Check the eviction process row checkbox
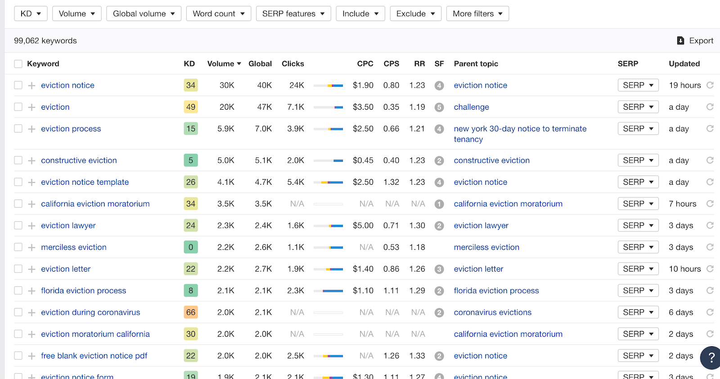720x379 pixels. pos(18,129)
